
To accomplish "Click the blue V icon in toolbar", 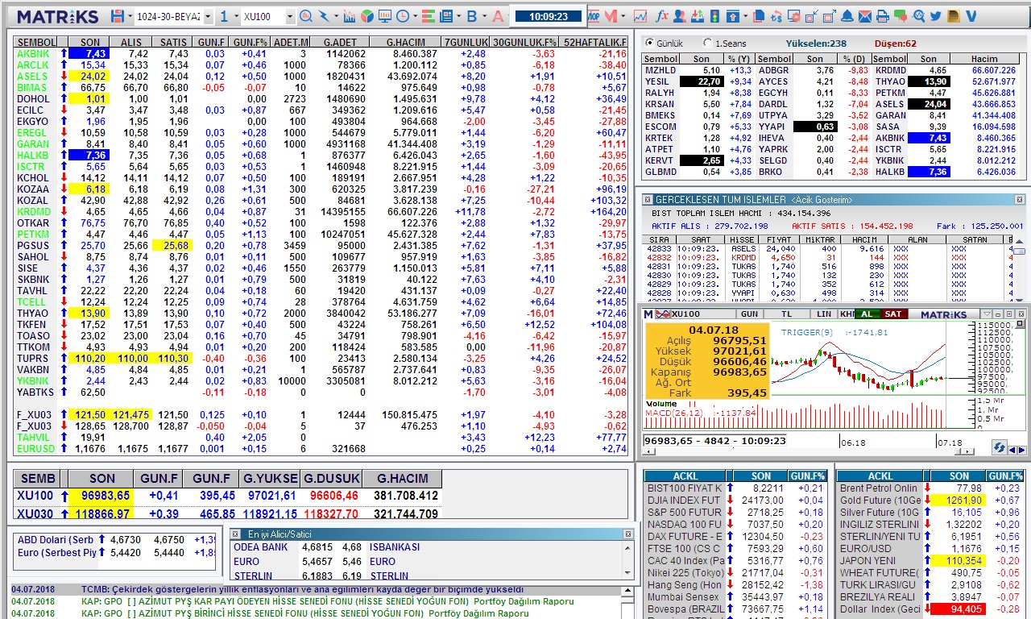I will pos(971,16).
